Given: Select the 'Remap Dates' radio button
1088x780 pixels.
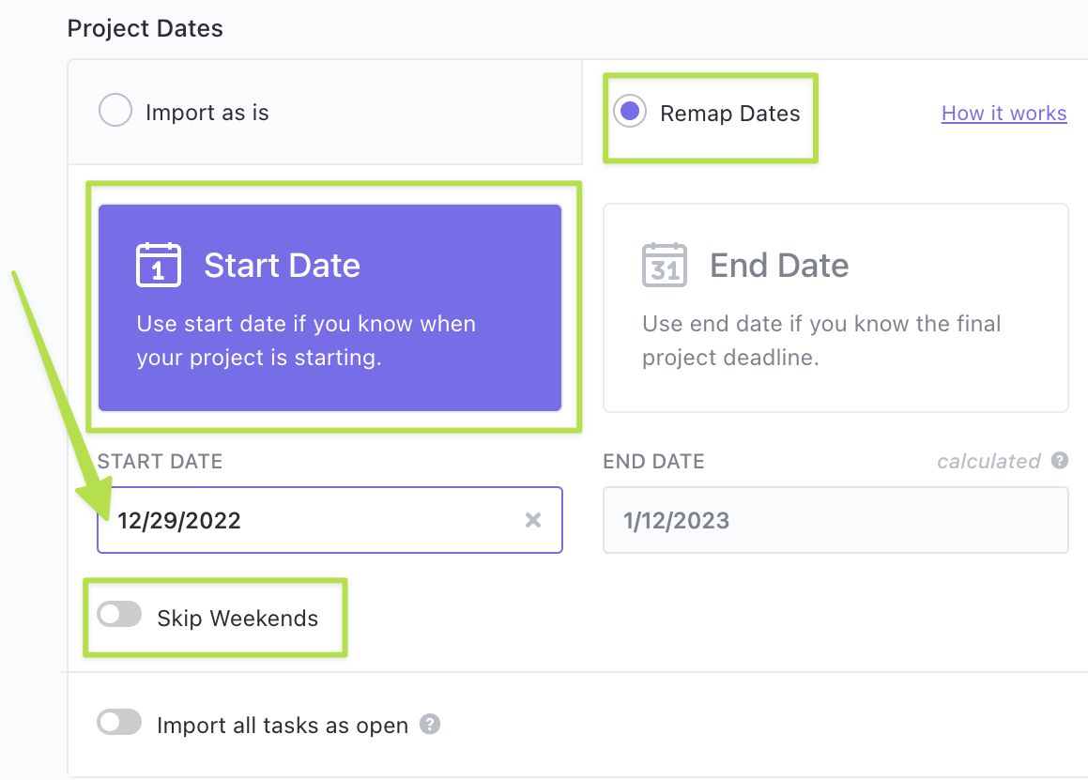Looking at the screenshot, I should pyautogui.click(x=630, y=113).
